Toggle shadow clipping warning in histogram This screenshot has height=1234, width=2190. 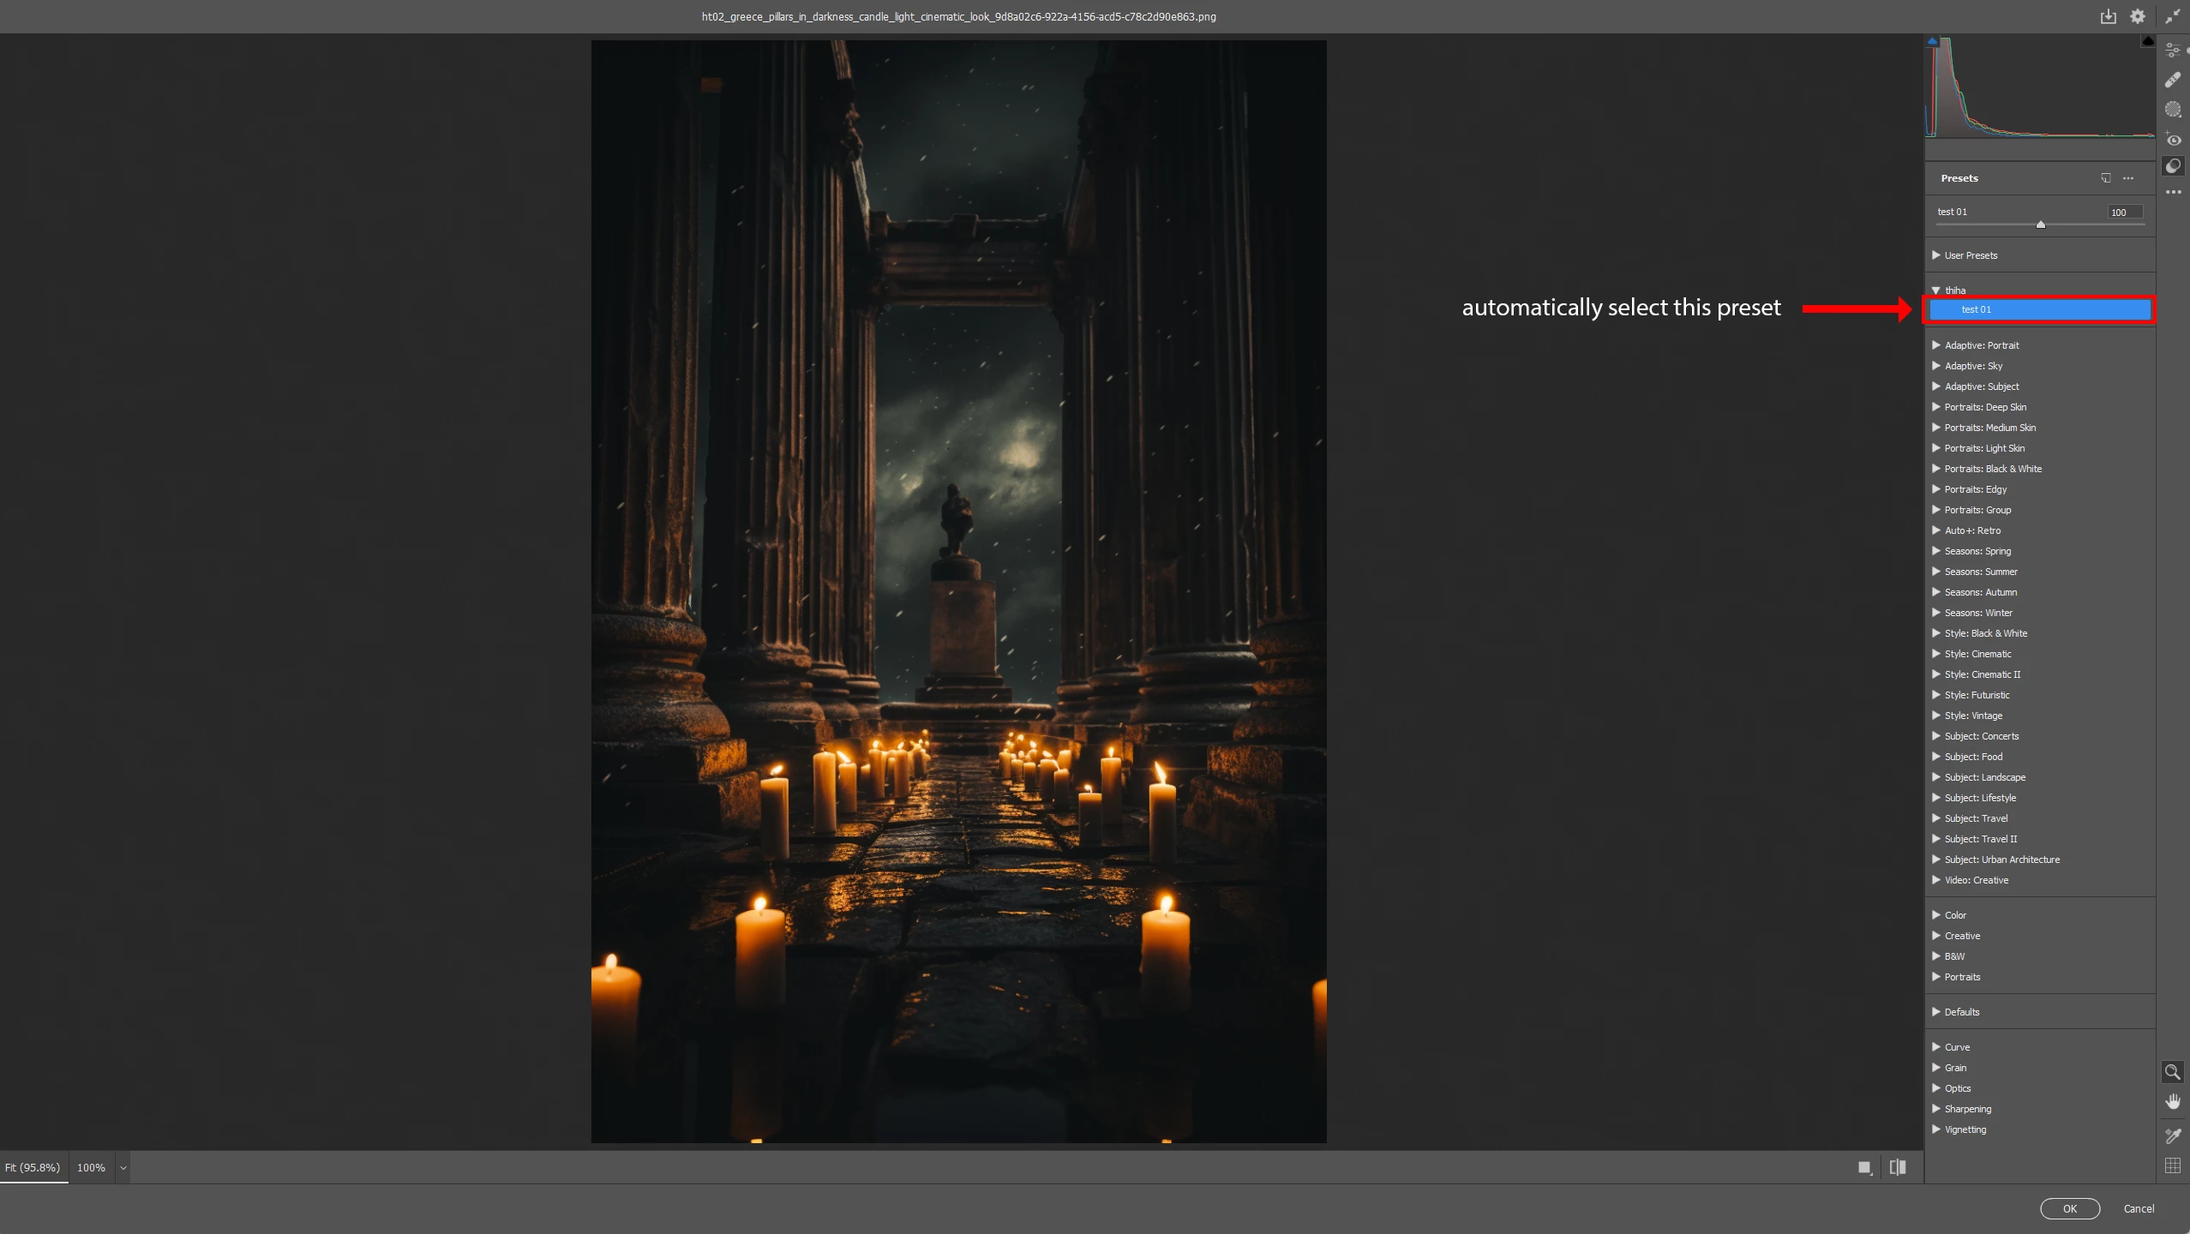[x=1932, y=41]
